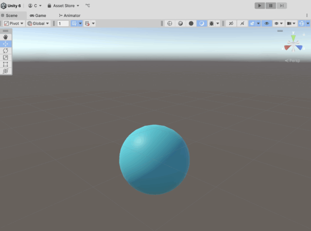Click the orientation gizmo overlay handle
Image resolution: width=311 pixels, height=231 pixels.
[280, 31]
